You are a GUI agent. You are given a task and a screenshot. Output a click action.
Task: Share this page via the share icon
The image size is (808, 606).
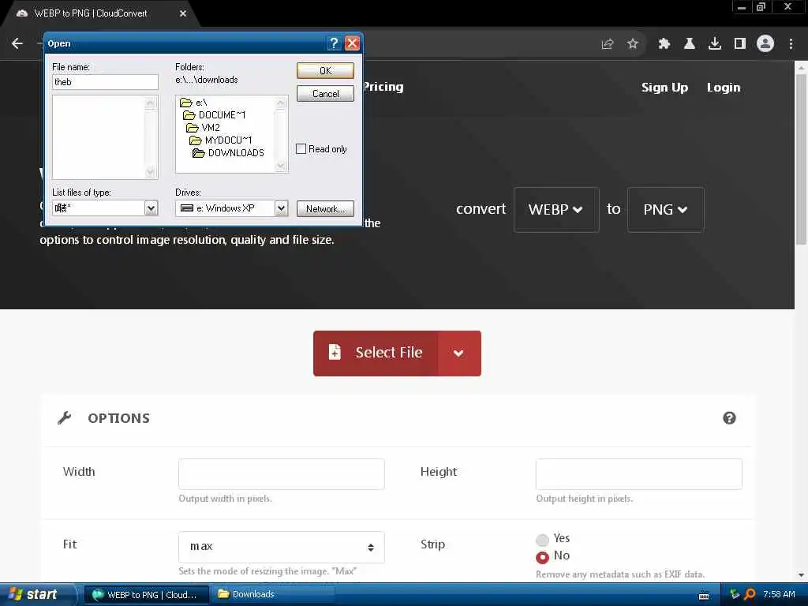[x=608, y=44]
